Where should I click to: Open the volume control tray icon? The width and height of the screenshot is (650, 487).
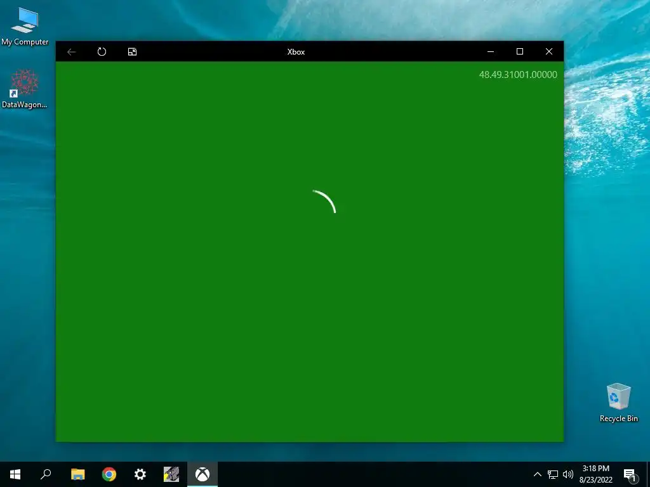(x=568, y=474)
